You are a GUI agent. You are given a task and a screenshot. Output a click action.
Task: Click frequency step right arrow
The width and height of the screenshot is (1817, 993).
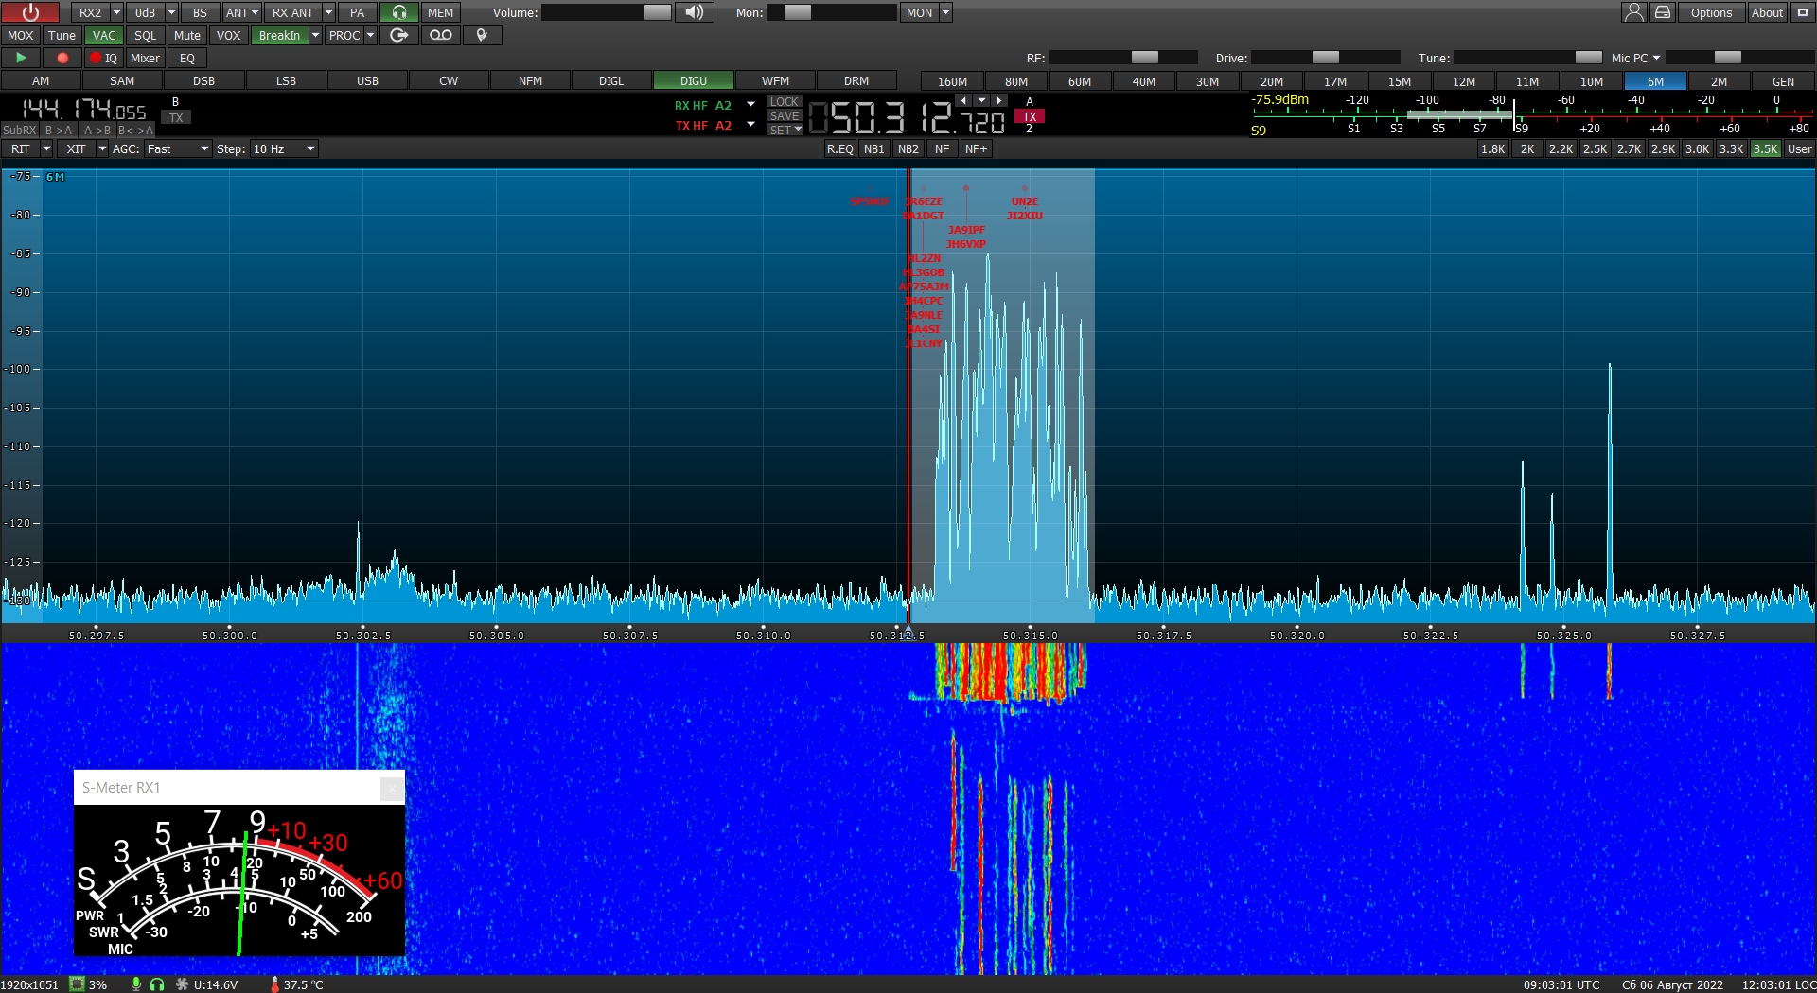click(999, 100)
